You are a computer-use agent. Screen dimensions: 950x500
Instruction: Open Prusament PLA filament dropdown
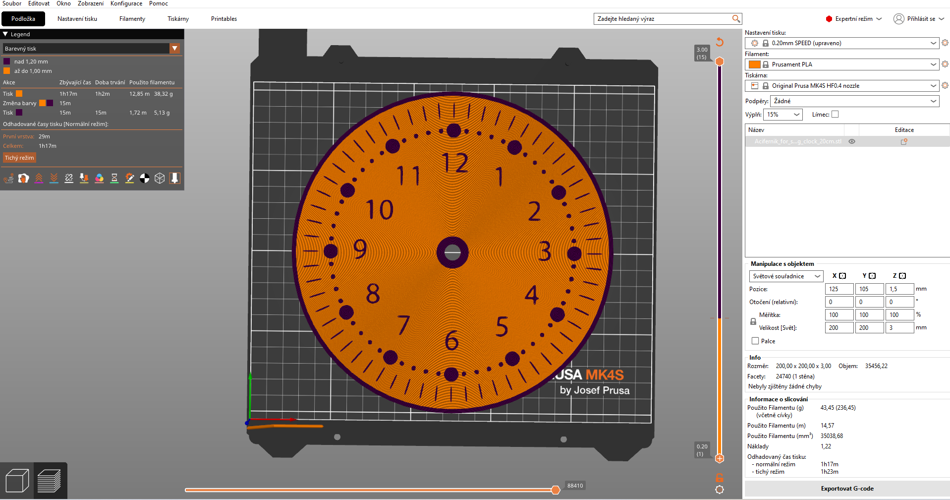(x=842, y=64)
